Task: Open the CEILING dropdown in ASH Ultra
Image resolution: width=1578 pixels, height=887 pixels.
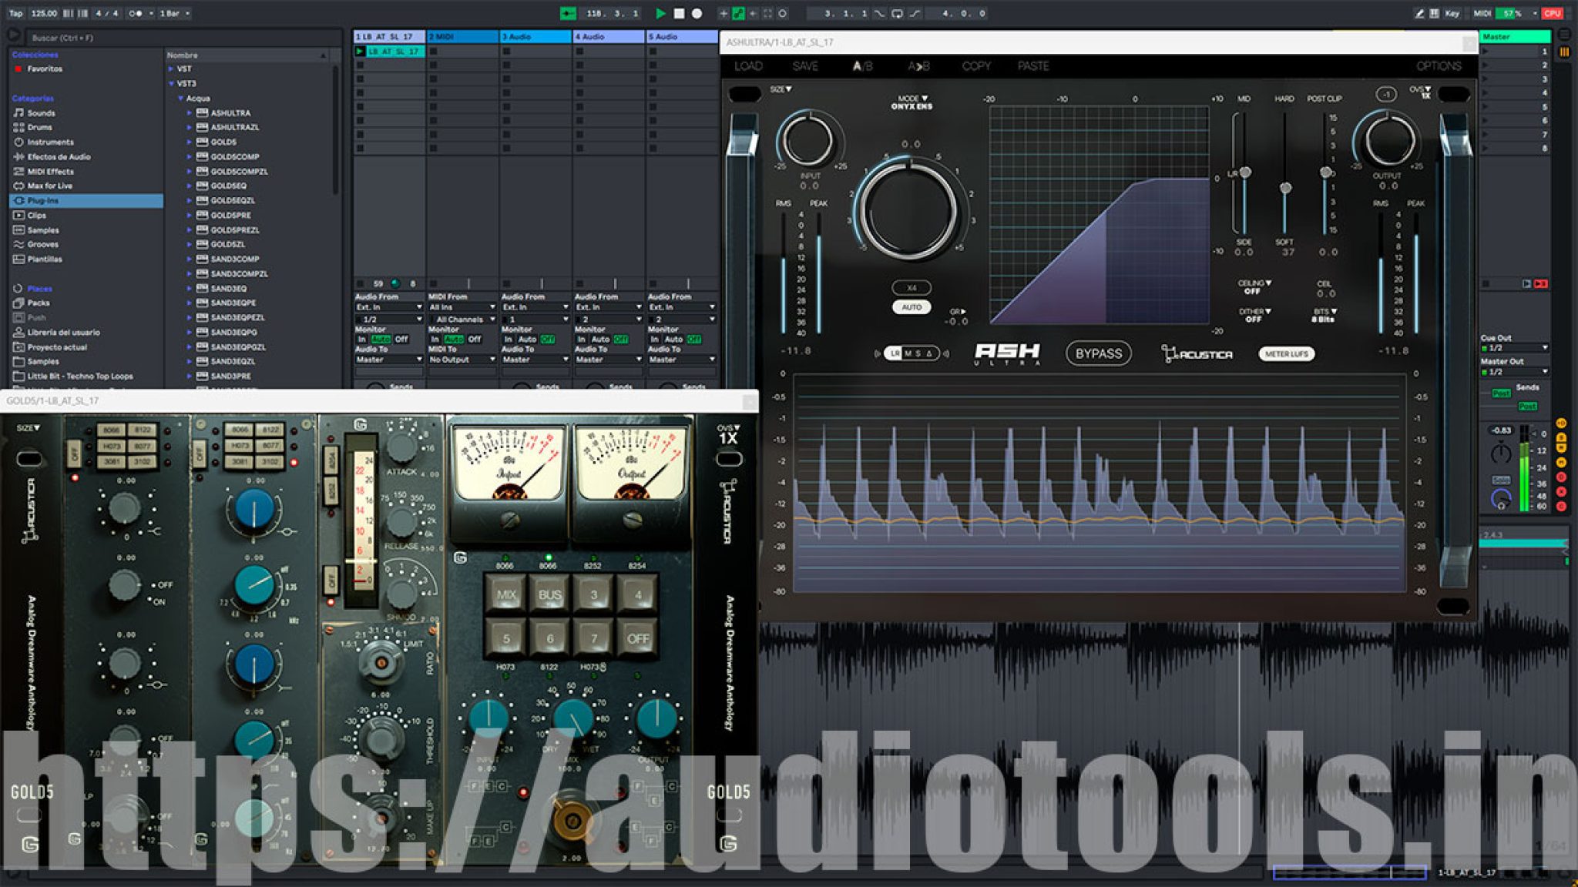Action: pos(1254,287)
